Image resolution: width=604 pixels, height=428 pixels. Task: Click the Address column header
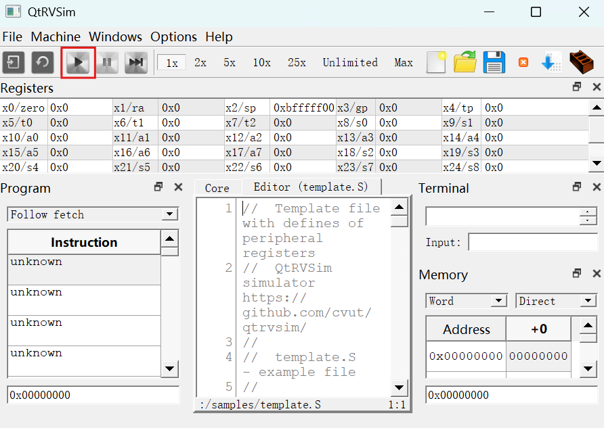(466, 329)
